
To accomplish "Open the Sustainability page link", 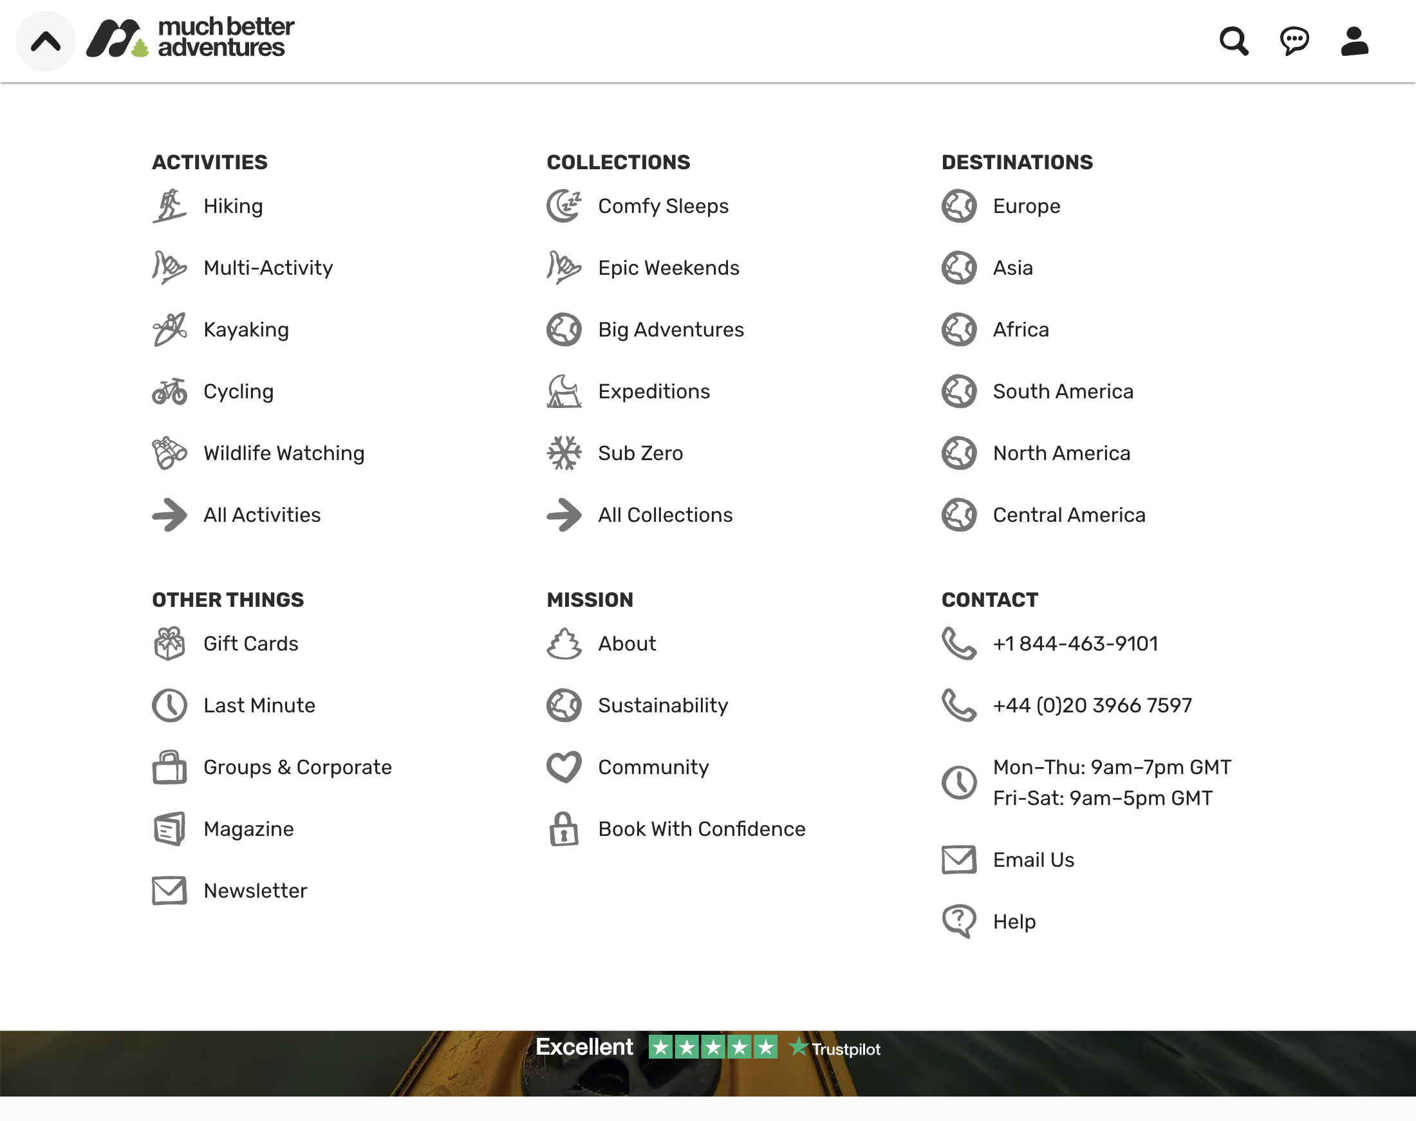I will click(x=662, y=705).
